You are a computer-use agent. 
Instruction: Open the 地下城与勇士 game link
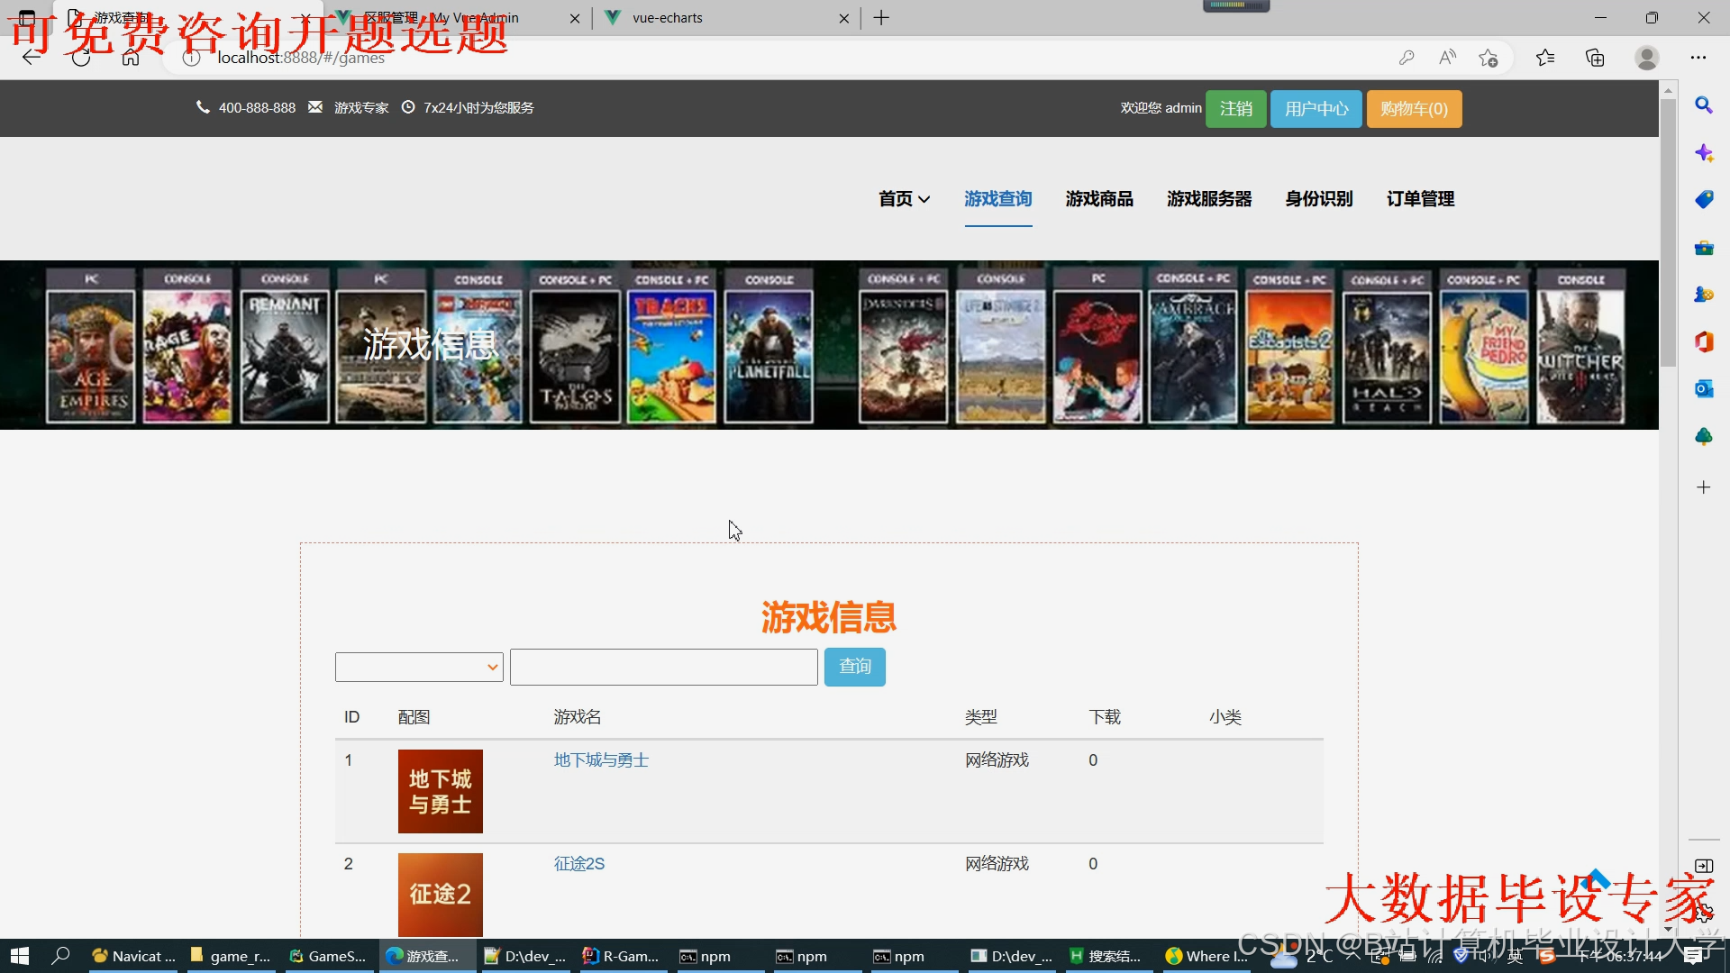601,759
